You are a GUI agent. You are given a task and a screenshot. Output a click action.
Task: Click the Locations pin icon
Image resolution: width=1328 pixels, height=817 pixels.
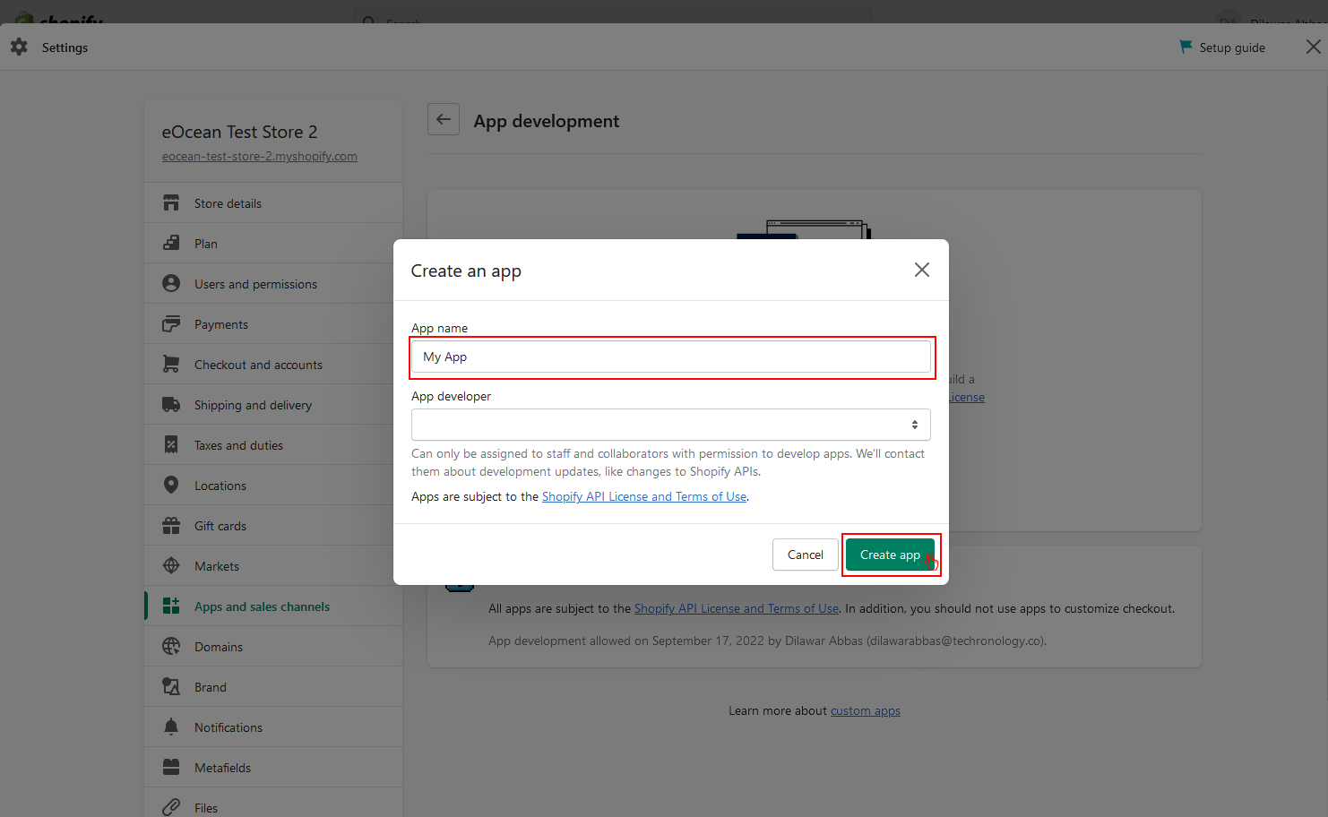(x=171, y=486)
